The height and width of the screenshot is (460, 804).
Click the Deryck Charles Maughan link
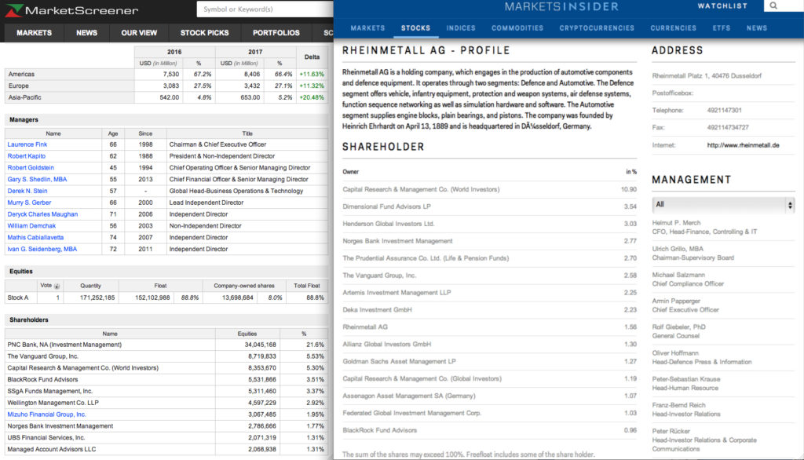tap(42, 214)
